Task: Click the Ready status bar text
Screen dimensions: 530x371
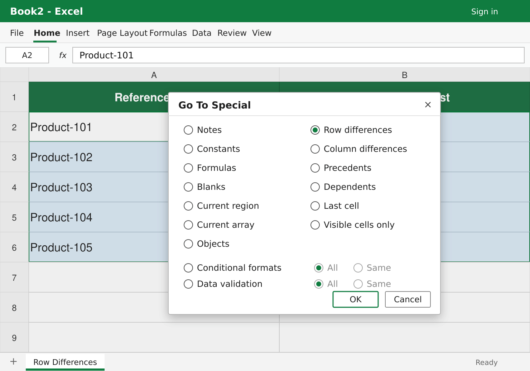Action: click(486, 362)
